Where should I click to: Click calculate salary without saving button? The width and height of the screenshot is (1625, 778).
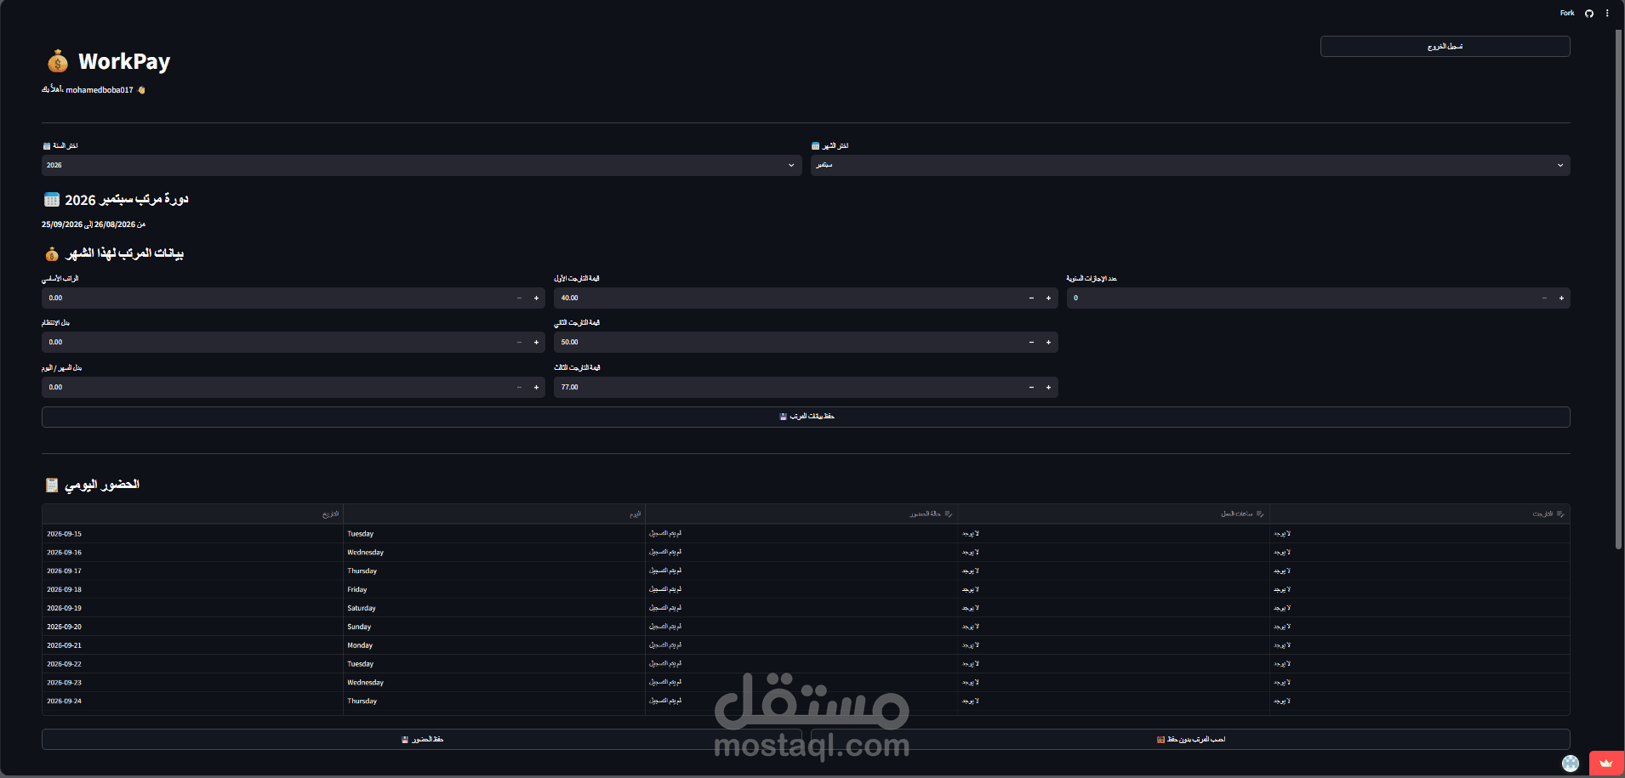[x=1190, y=739]
